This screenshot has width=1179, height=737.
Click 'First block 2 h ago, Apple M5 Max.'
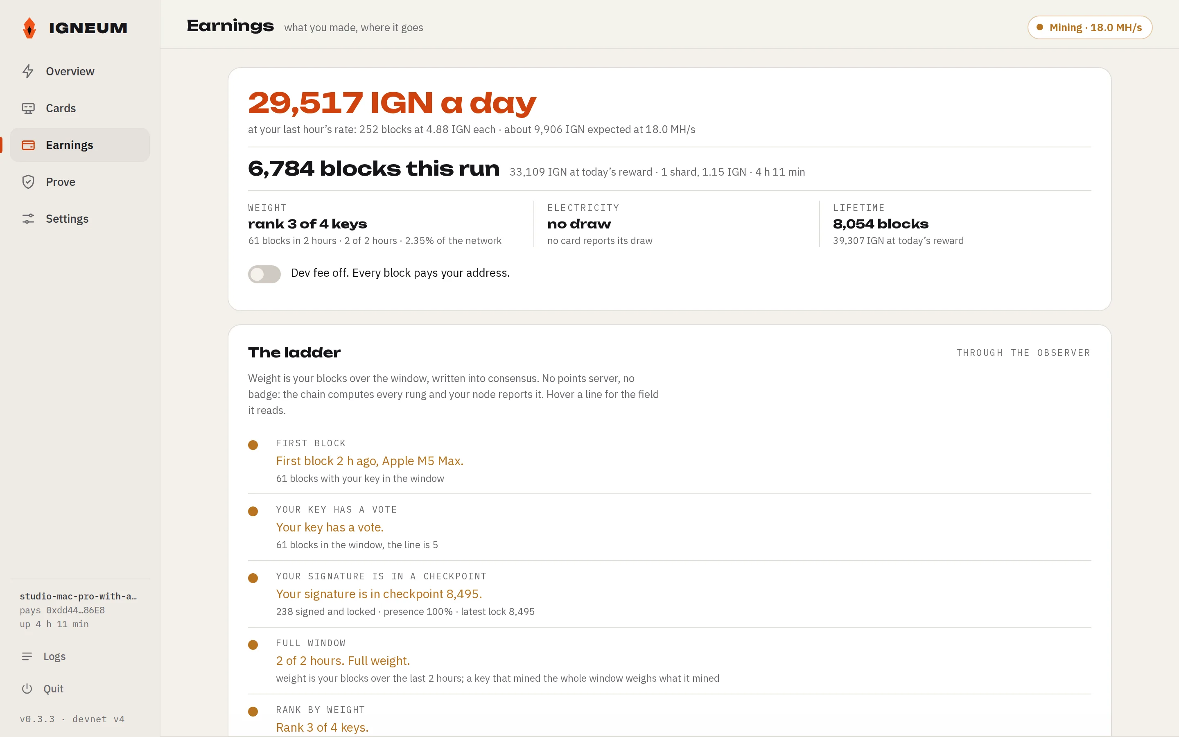coord(370,461)
